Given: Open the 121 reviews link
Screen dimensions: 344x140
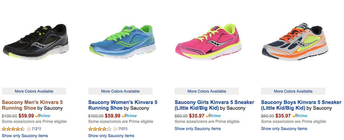Looking at the screenshot, I should 36,129.
